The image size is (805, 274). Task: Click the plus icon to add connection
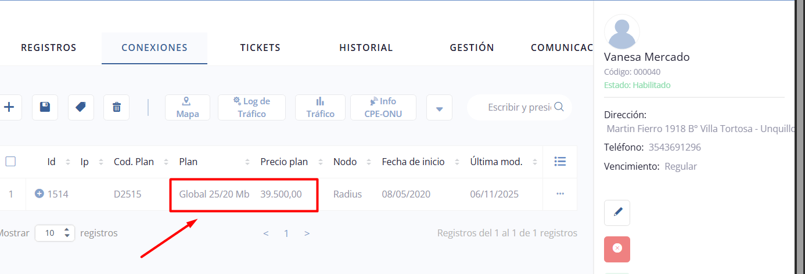tap(9, 107)
